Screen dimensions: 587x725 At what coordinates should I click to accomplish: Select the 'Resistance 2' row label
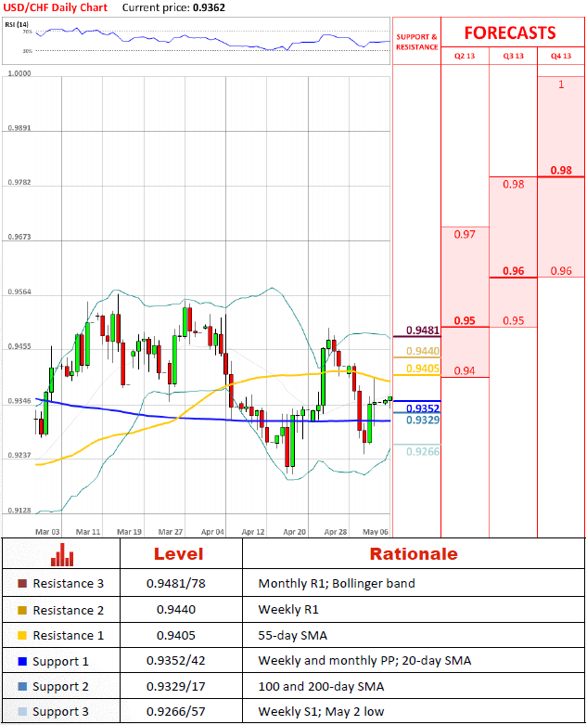click(69, 610)
